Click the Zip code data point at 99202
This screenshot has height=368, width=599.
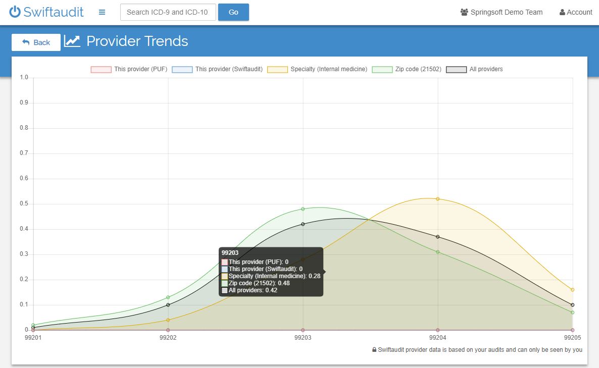coord(168,297)
